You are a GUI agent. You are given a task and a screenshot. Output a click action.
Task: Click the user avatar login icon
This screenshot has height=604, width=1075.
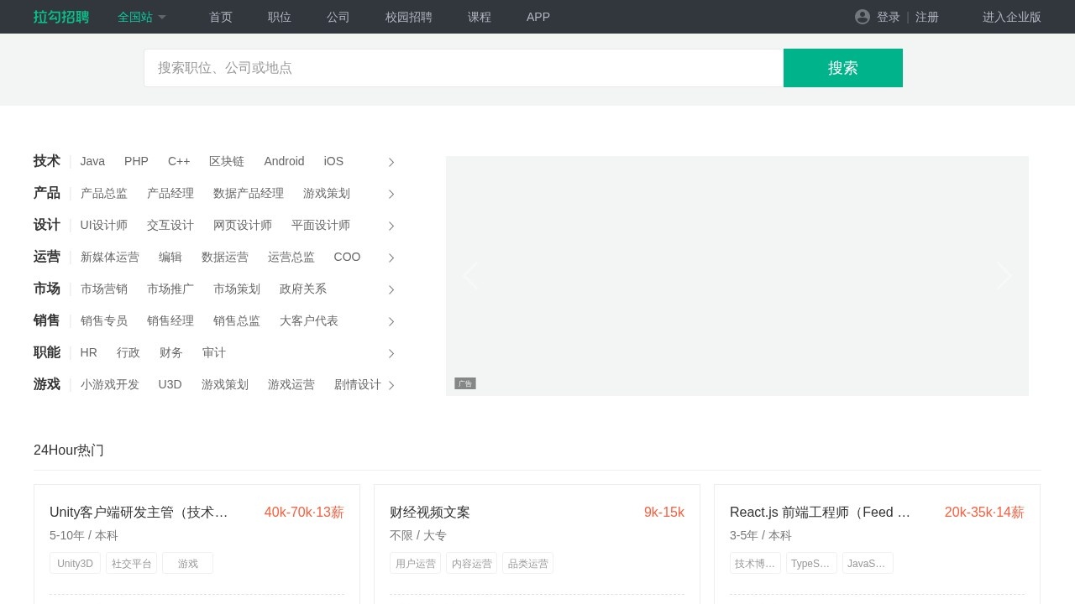pos(863,17)
